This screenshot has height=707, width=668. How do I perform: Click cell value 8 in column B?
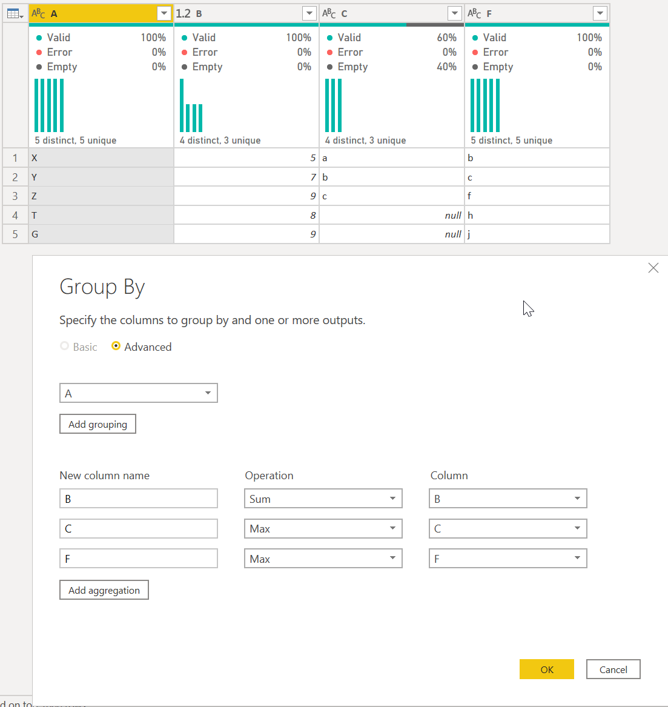(246, 215)
